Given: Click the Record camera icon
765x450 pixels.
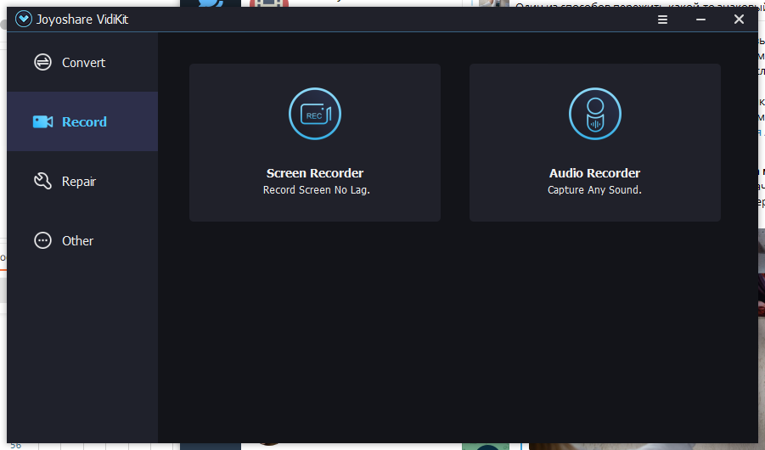Looking at the screenshot, I should click(x=43, y=121).
